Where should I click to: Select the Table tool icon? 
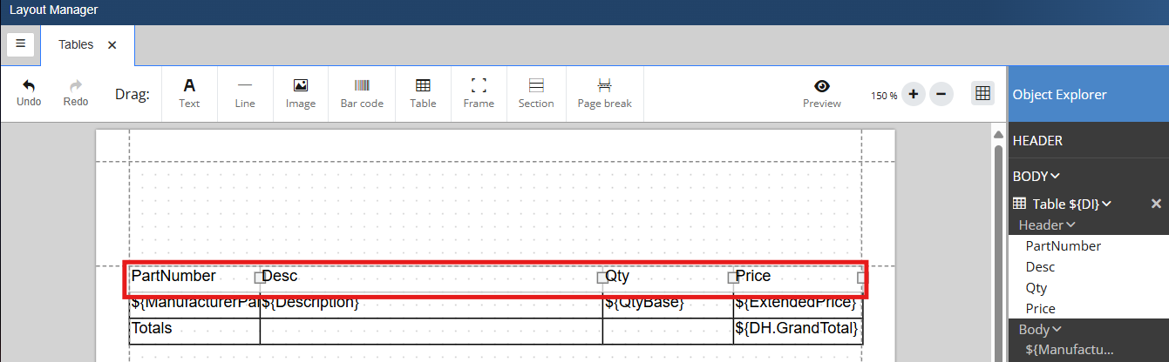[x=423, y=86]
